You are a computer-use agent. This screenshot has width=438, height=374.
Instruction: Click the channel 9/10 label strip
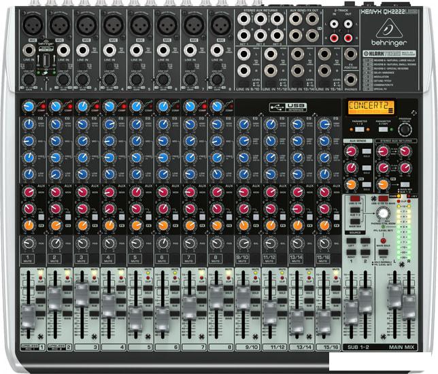coord(243,347)
